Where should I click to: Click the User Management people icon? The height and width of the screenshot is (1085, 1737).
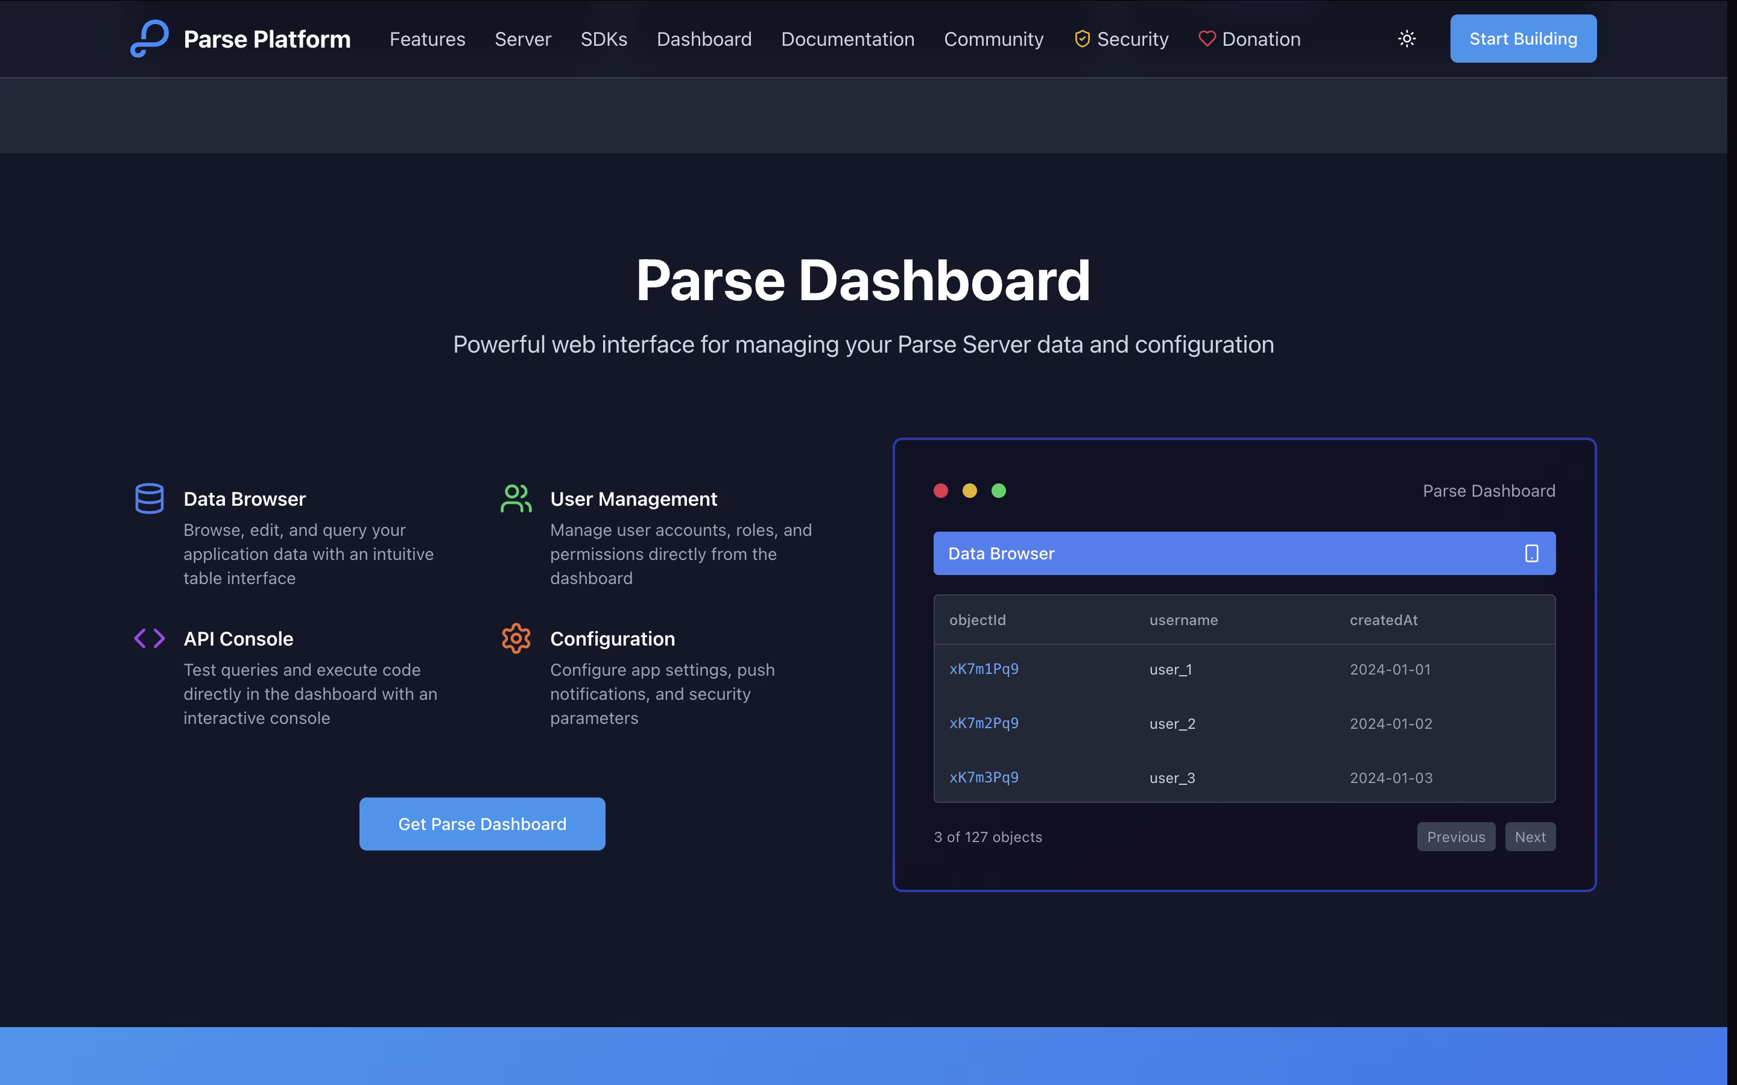516,498
